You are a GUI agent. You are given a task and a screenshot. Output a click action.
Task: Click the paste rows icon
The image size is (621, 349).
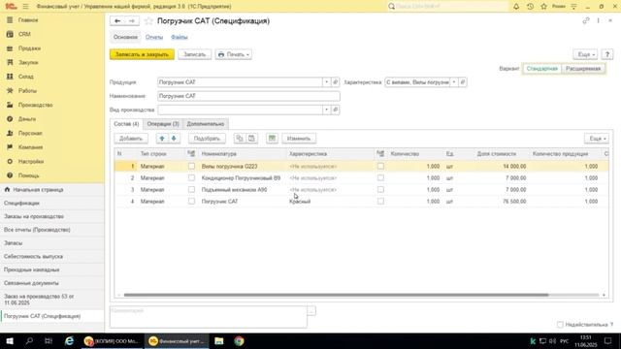[x=251, y=138]
